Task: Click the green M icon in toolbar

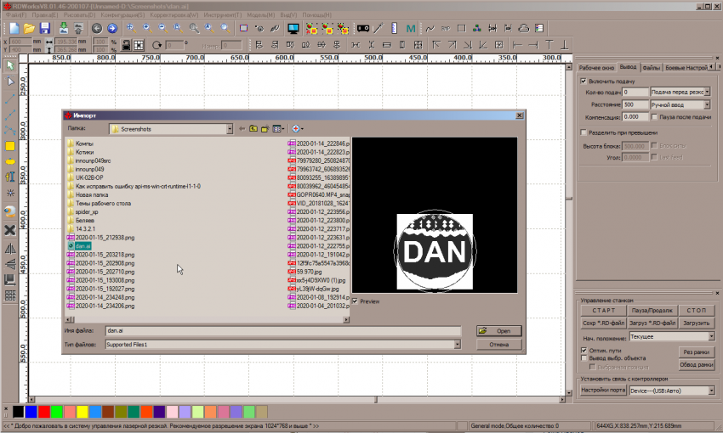Action: pos(412,28)
